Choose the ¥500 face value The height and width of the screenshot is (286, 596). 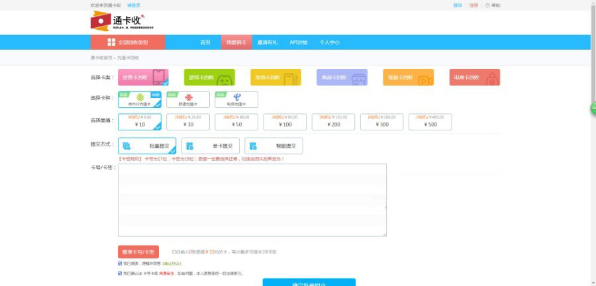430,122
